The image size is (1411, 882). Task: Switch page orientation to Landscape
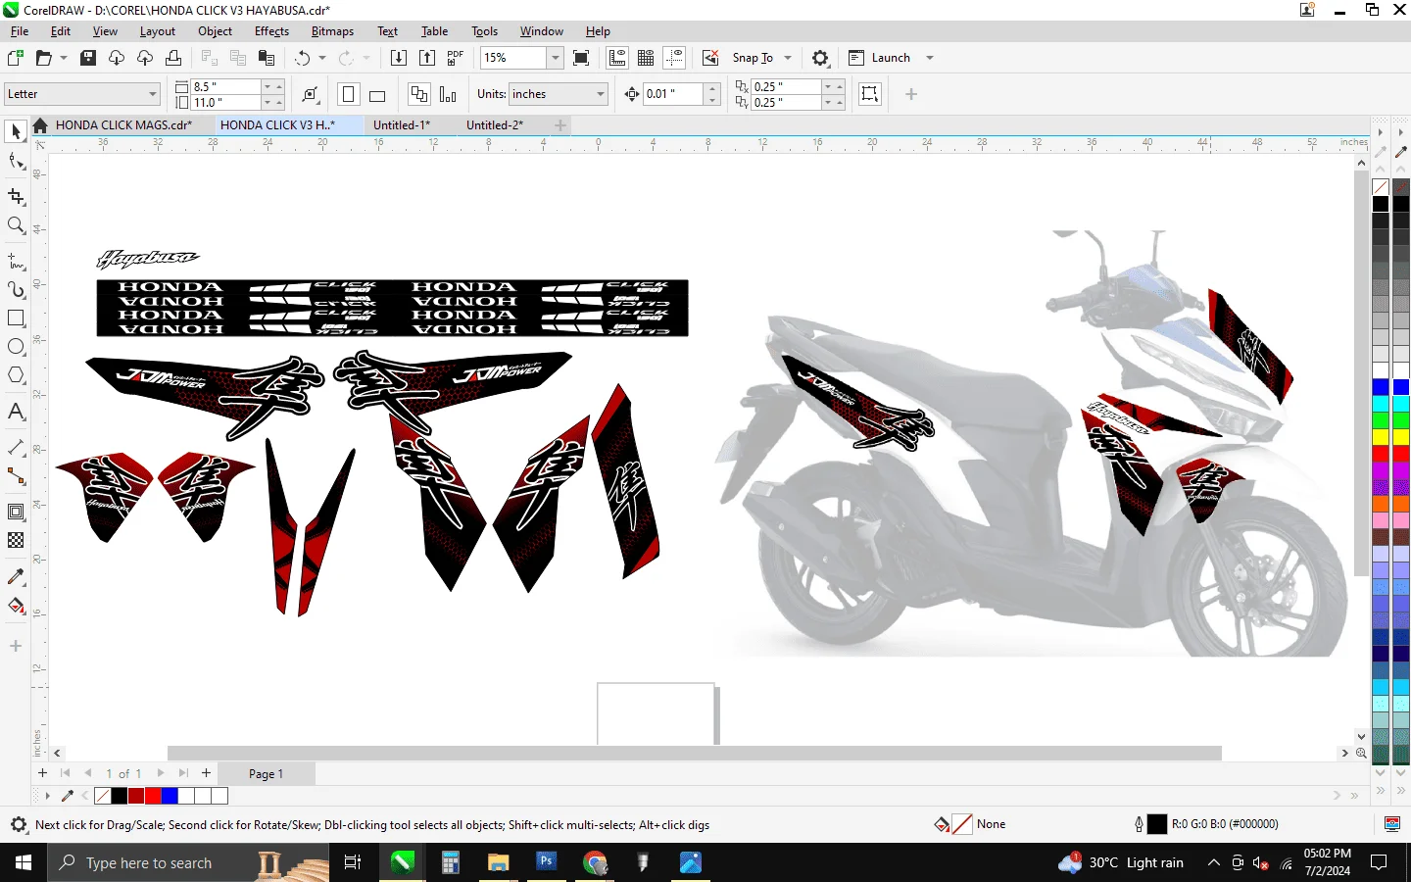[x=377, y=94]
